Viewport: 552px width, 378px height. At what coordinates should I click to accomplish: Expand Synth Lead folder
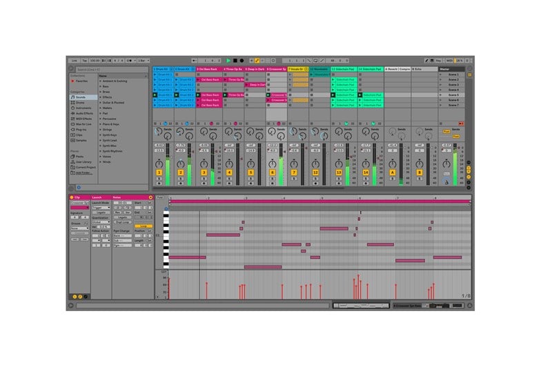[x=100, y=140]
